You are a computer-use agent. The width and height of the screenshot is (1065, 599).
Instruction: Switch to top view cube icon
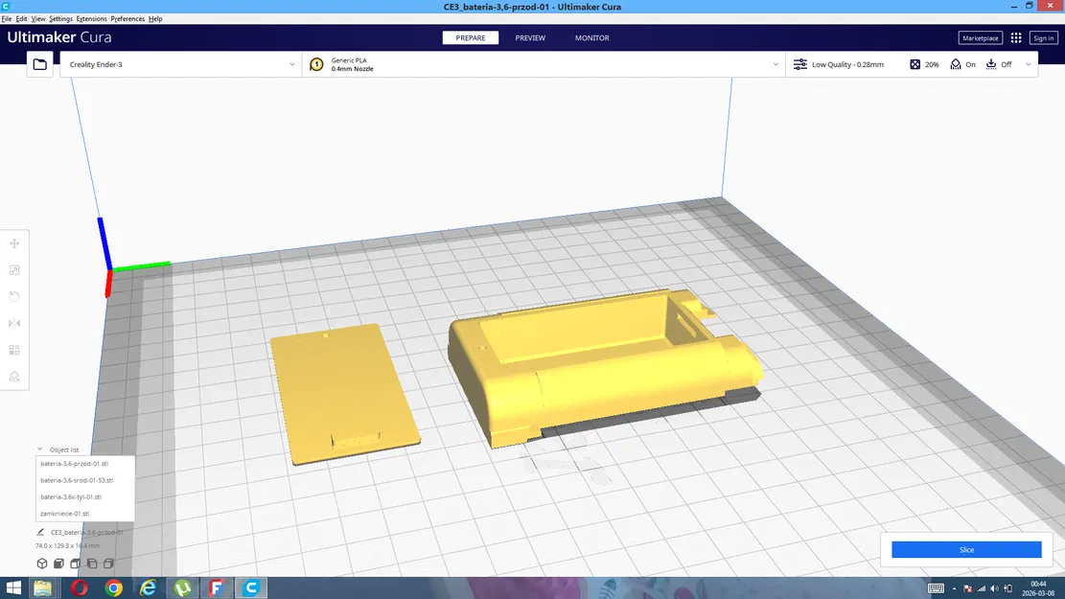pyautogui.click(x=76, y=564)
